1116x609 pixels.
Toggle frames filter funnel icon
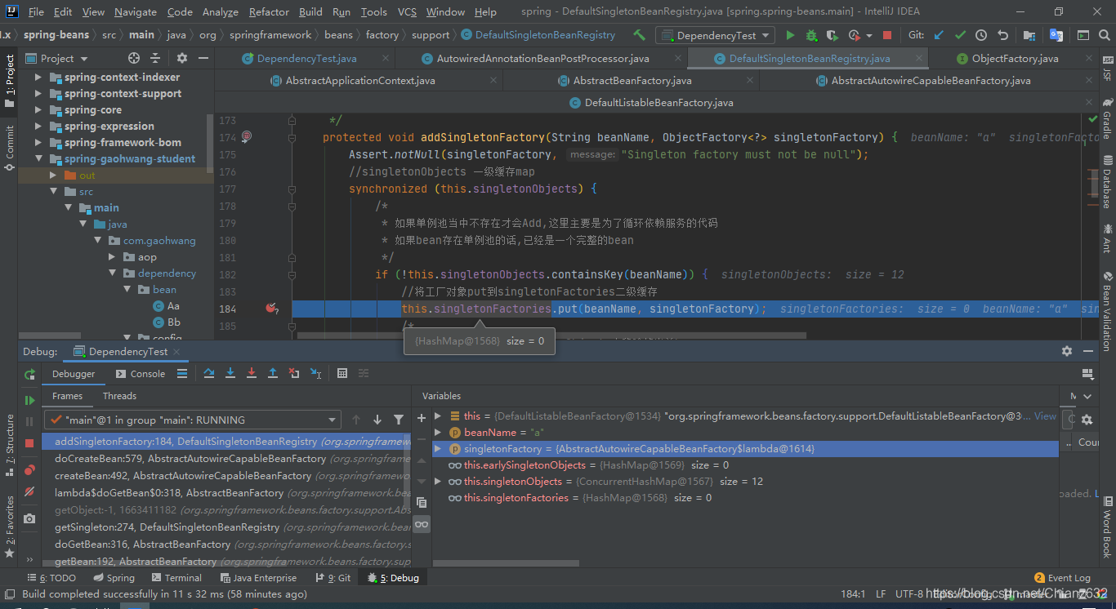(x=399, y=420)
